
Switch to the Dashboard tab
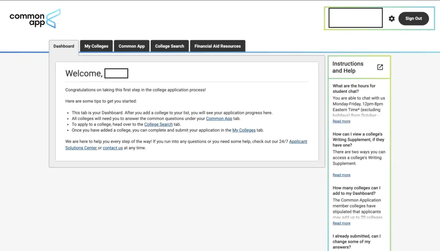tap(64, 46)
